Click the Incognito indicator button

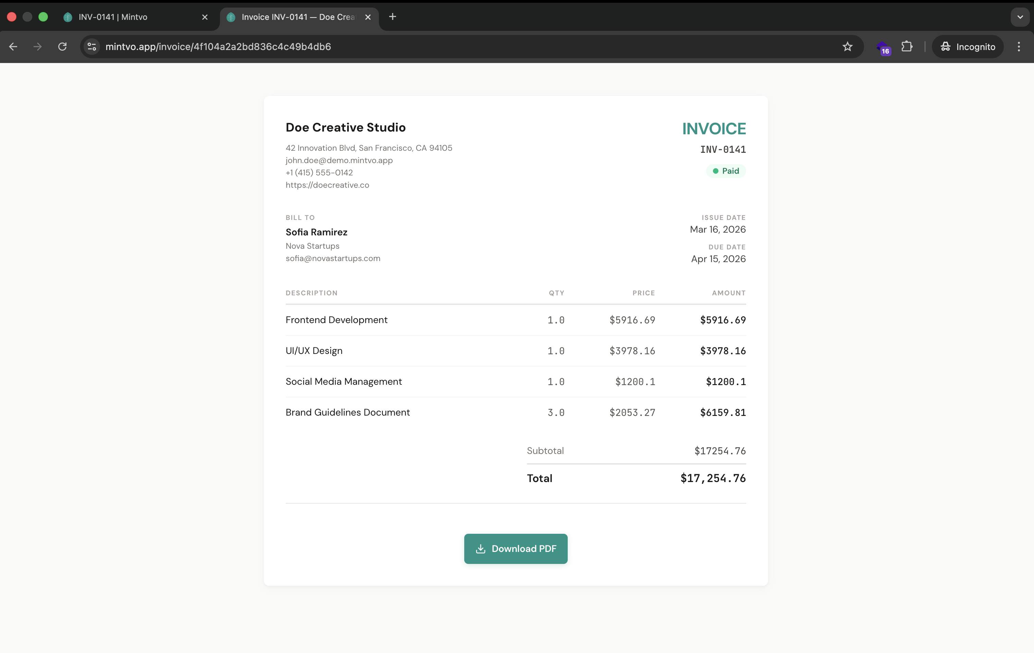coord(968,47)
